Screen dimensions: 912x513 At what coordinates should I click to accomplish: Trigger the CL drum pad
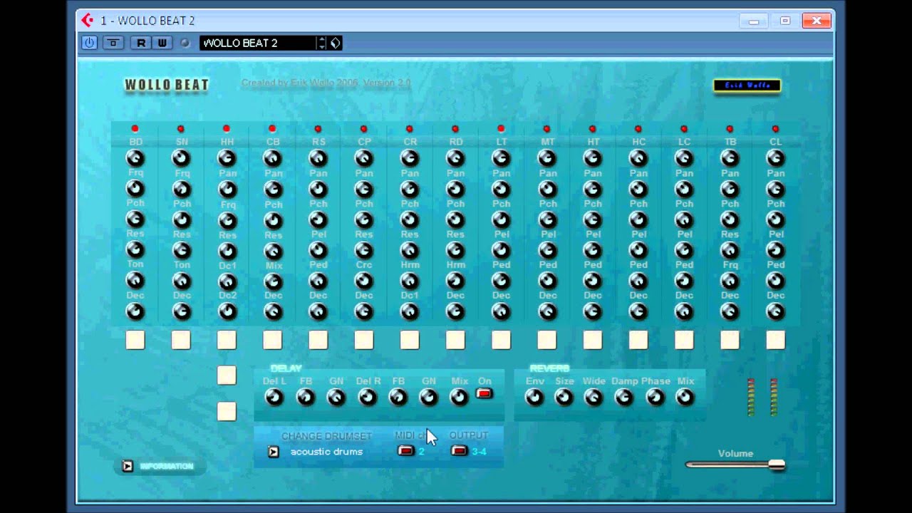[775, 340]
